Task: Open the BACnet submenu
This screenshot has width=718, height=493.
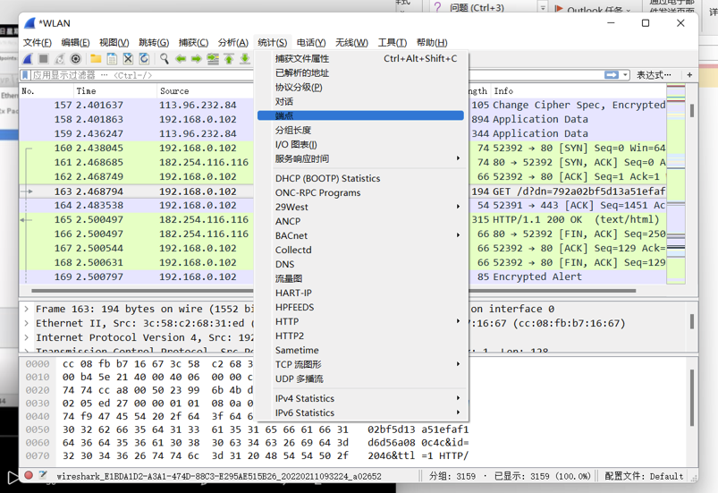Action: [x=361, y=235]
